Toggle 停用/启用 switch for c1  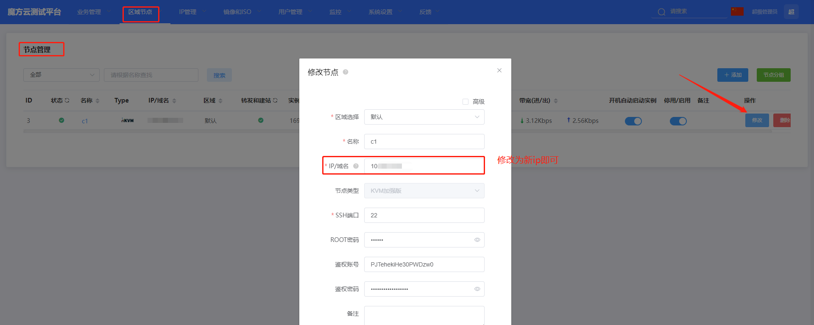coord(678,121)
